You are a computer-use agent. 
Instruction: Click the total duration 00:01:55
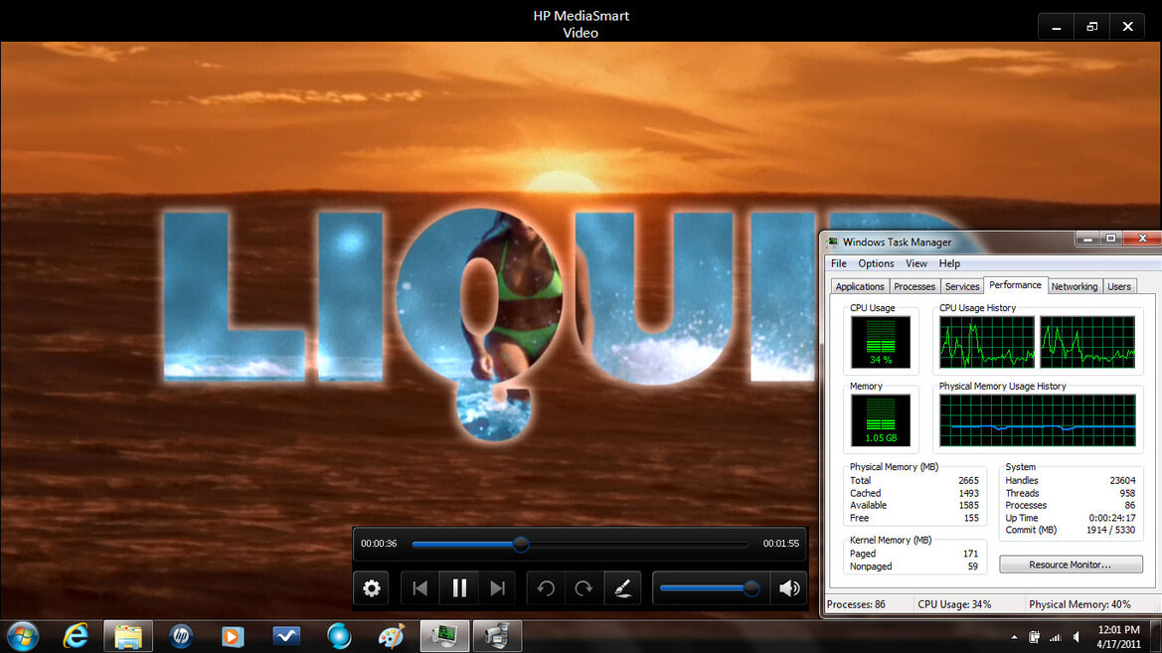[x=781, y=544]
